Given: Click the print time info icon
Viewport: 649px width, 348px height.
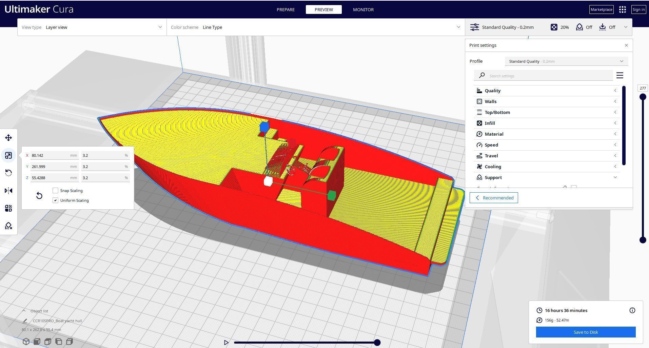Looking at the screenshot, I should (632, 310).
